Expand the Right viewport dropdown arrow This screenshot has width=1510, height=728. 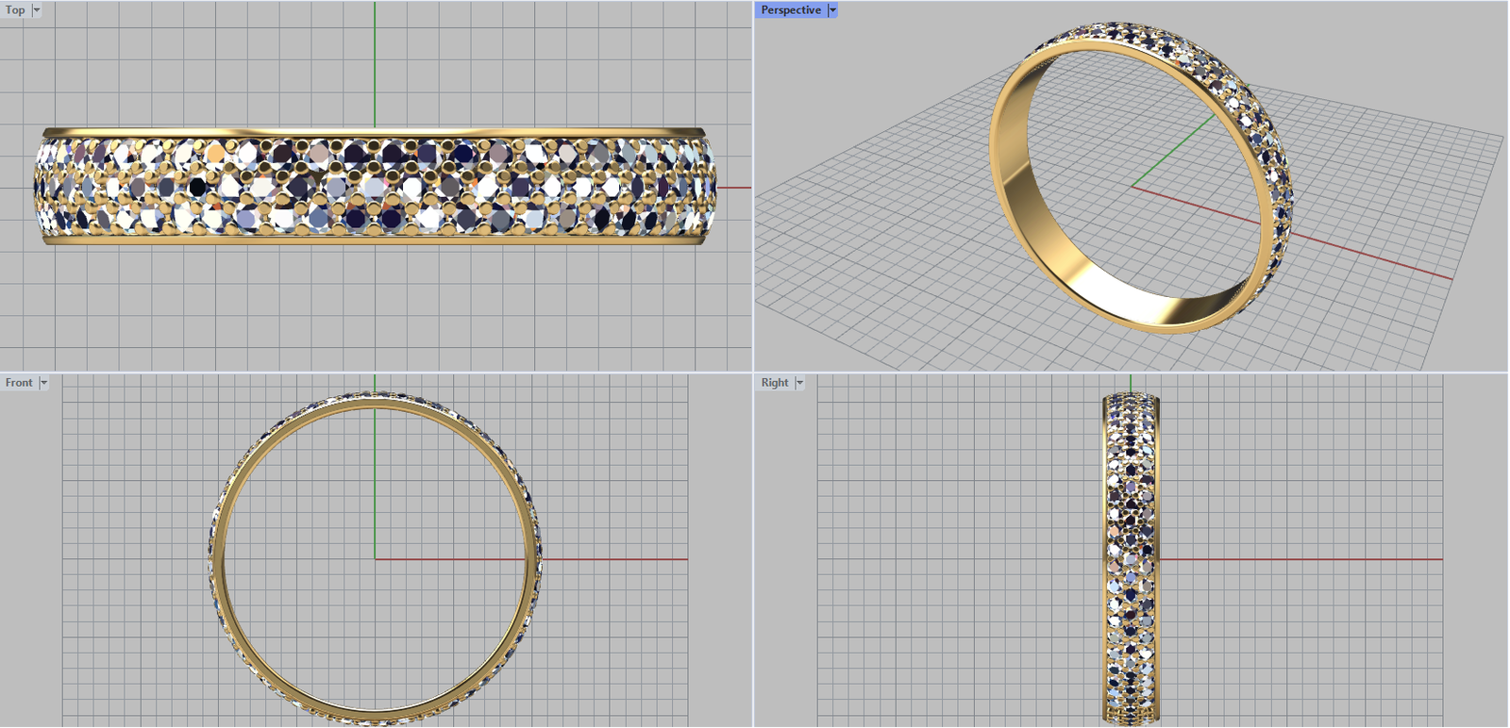(x=799, y=383)
